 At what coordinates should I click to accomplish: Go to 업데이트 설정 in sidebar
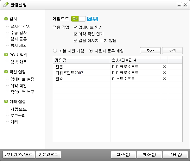[22, 79]
